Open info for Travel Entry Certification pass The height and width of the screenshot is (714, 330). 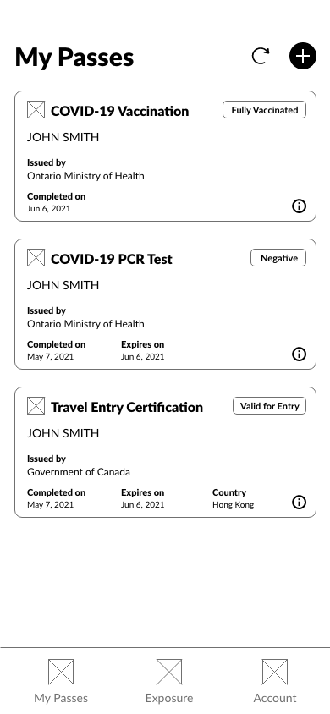pyautogui.click(x=299, y=503)
